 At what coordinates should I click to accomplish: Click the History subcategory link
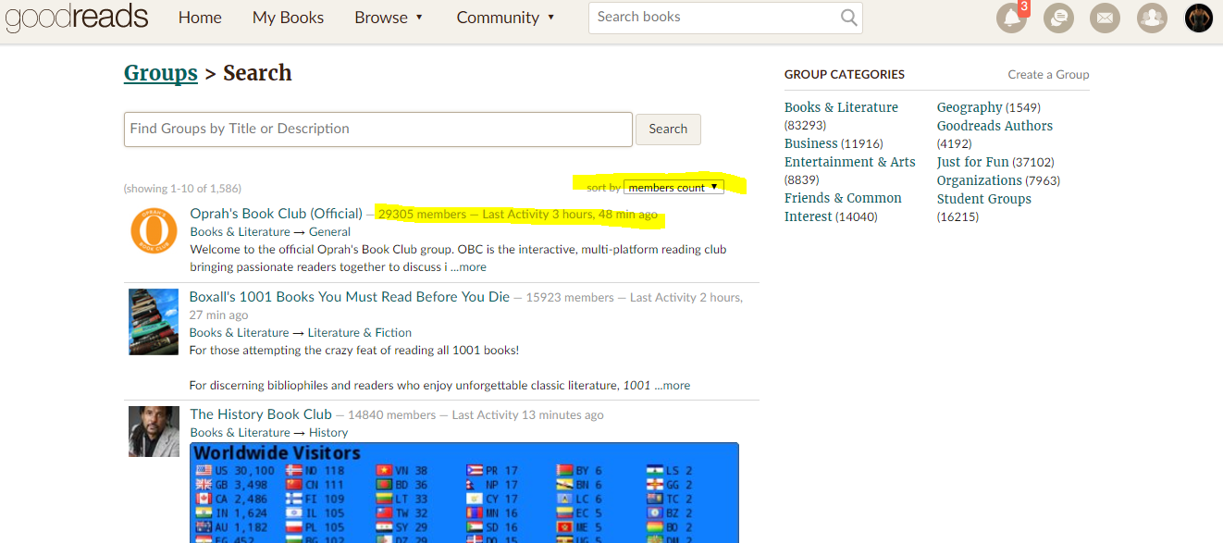pyautogui.click(x=328, y=433)
